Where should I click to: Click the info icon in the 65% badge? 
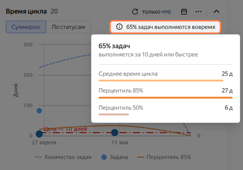pos(119,27)
